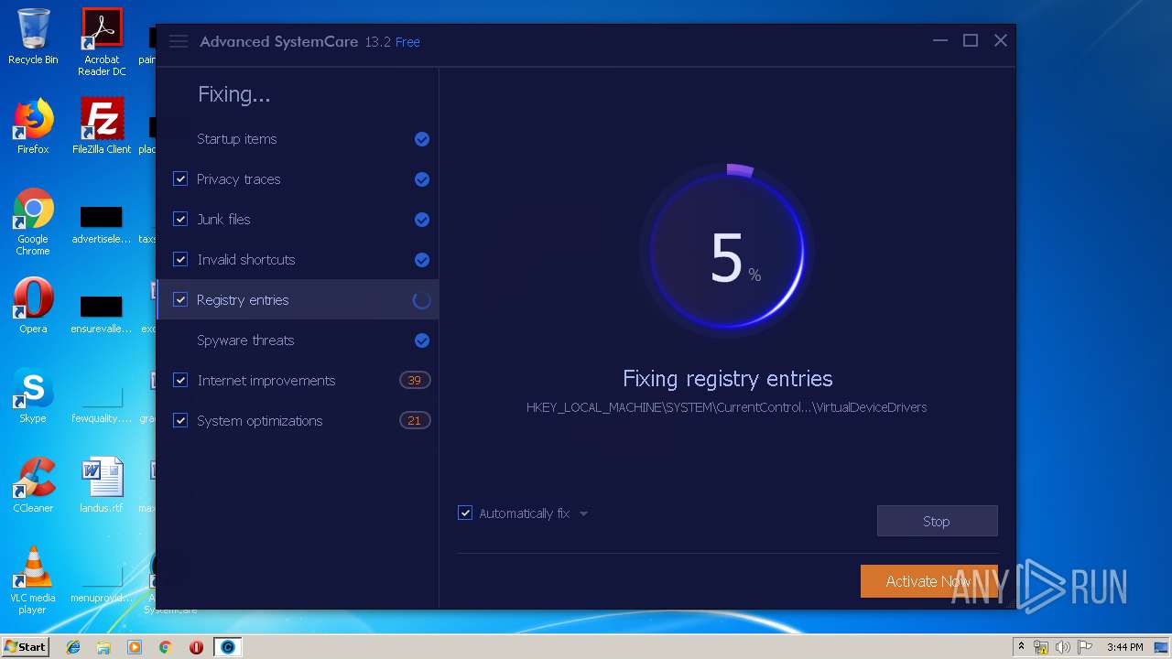Image resolution: width=1172 pixels, height=659 pixels.
Task: Select Privacy traces label
Action: 239,179
